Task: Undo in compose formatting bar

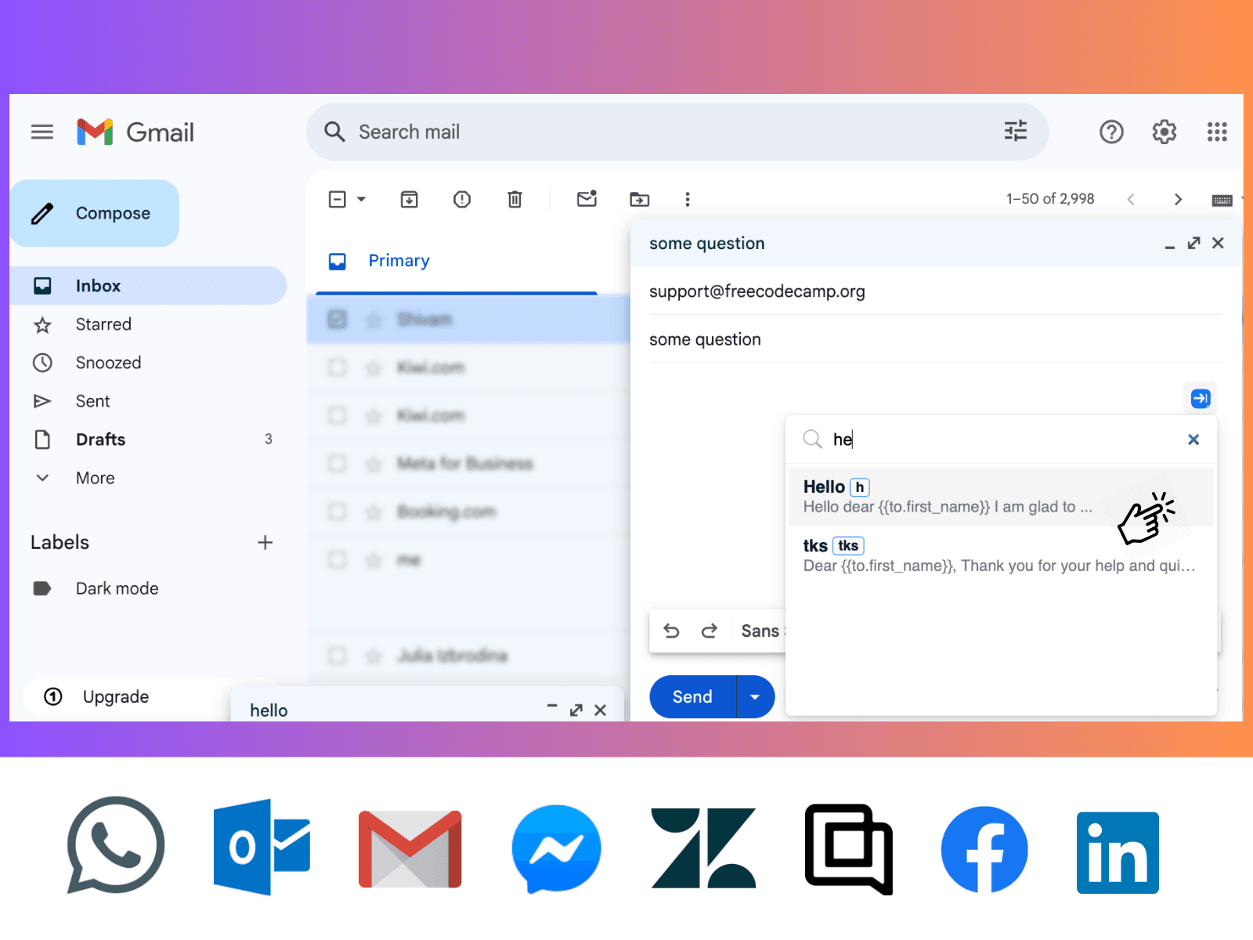Action: coord(671,631)
